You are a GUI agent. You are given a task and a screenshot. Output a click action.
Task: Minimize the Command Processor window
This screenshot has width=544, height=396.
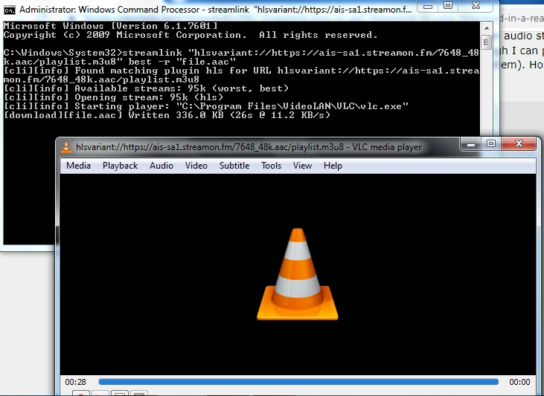coord(427,6)
